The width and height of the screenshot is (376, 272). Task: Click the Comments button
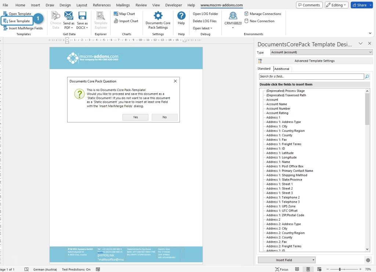(x=309, y=5)
